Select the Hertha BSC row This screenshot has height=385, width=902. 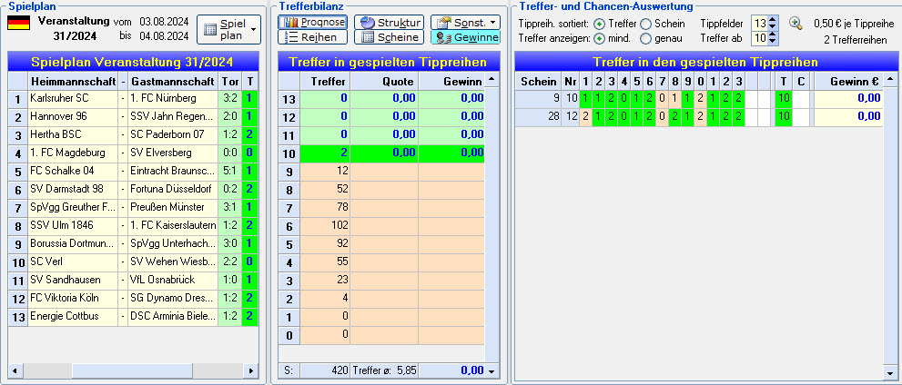134,134
